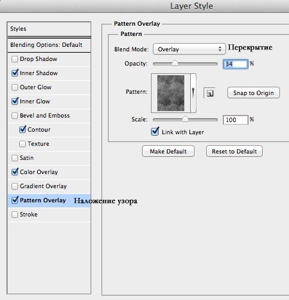Create new preset from current pattern icon

click(x=209, y=93)
